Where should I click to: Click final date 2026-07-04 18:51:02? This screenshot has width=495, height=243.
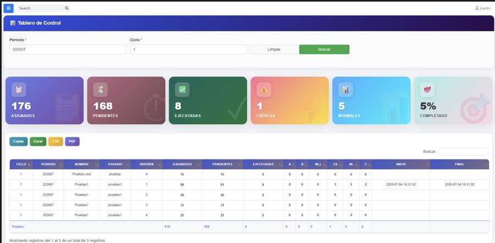(x=460, y=185)
